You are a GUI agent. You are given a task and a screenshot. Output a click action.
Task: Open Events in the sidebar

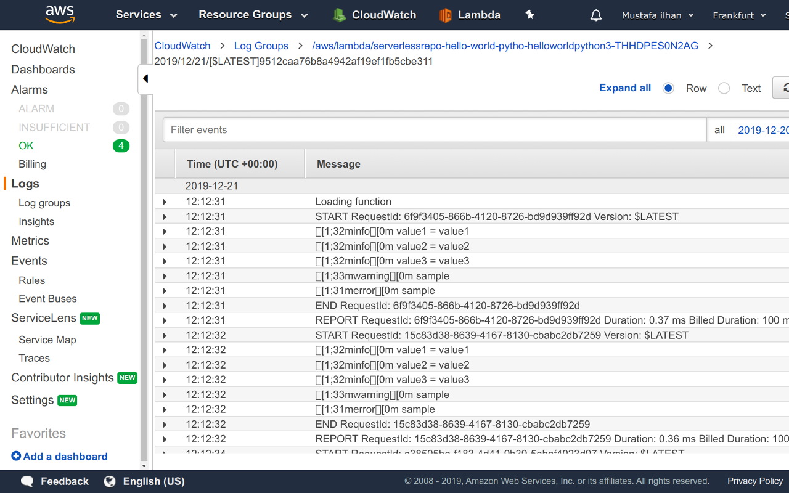(x=29, y=261)
